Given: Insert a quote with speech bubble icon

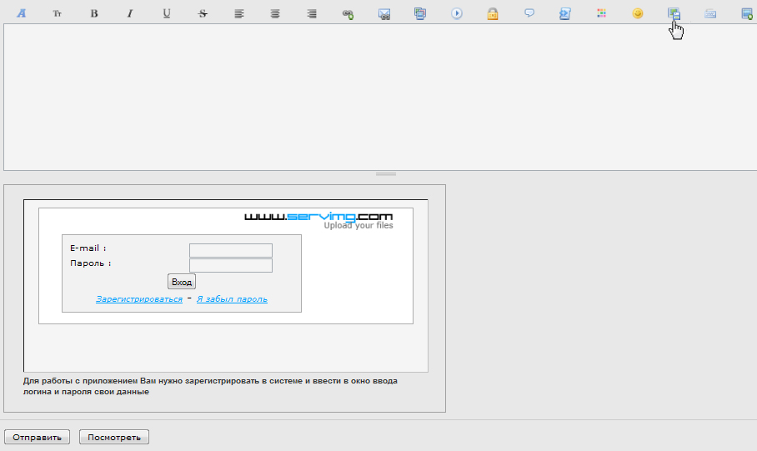Looking at the screenshot, I should pos(529,14).
